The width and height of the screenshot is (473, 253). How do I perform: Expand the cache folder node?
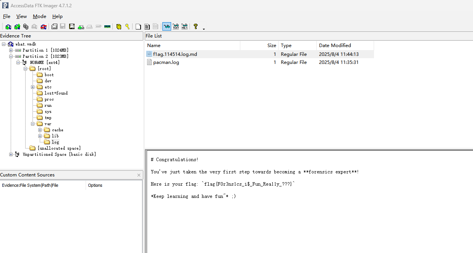(x=40, y=130)
